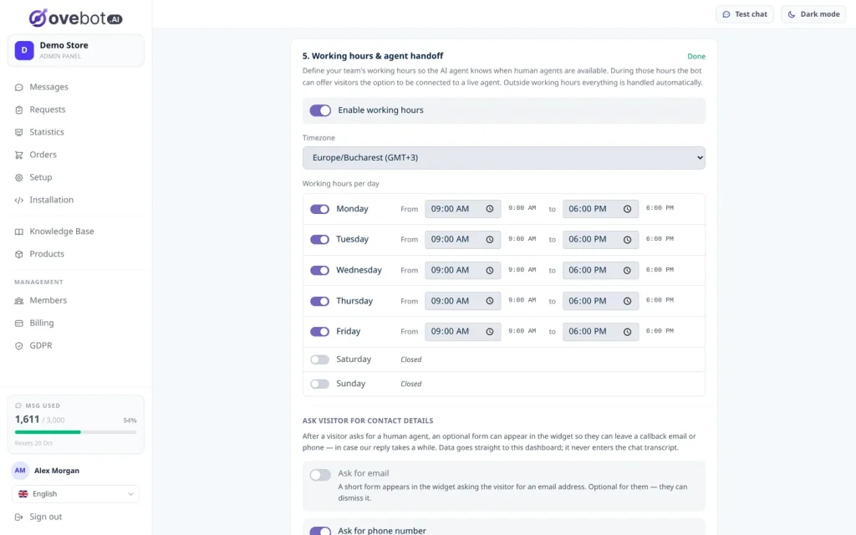Disable Tuesday working hours
Image resolution: width=856 pixels, height=535 pixels.
(319, 240)
